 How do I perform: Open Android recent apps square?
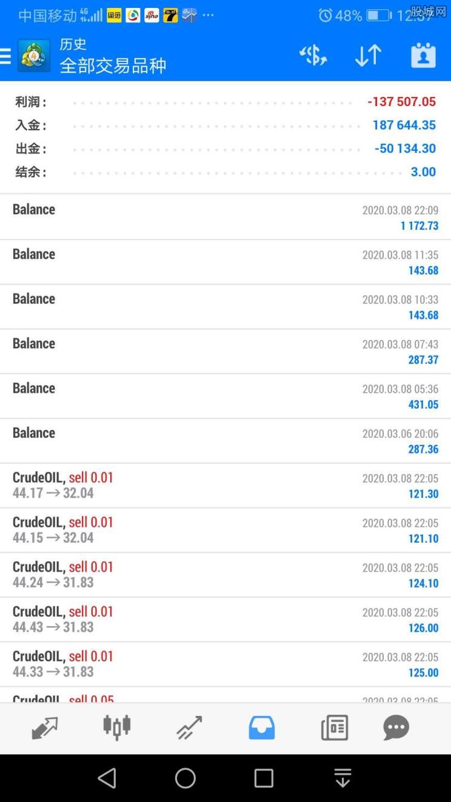(x=264, y=778)
